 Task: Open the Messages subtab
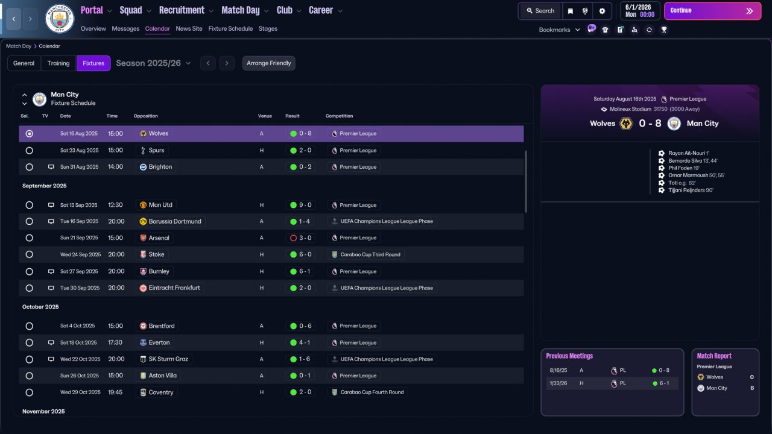(125, 28)
